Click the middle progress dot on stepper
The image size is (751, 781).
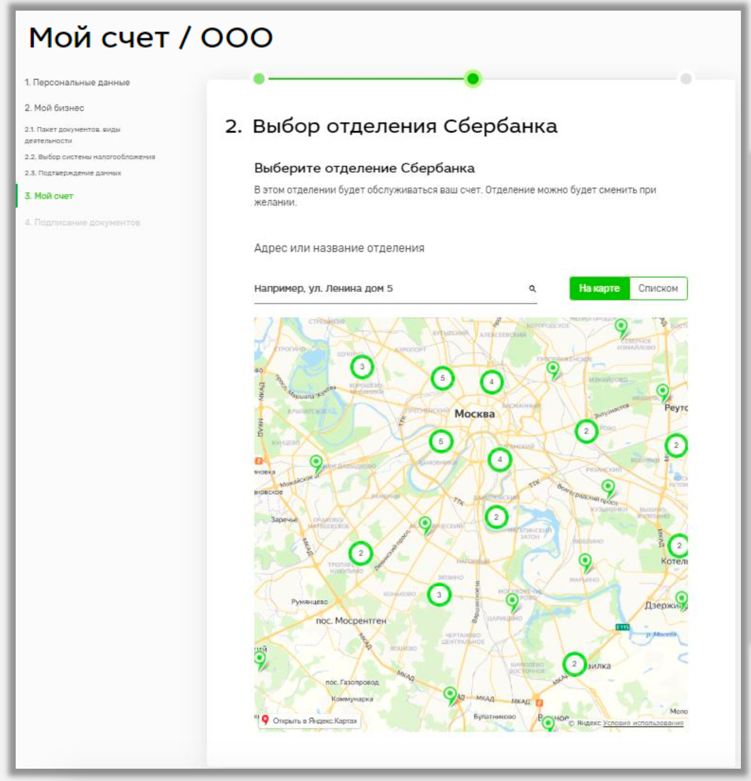[474, 80]
